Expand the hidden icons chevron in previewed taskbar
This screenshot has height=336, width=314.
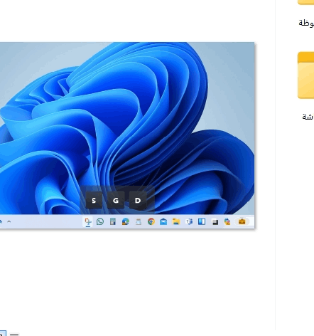click(9, 221)
